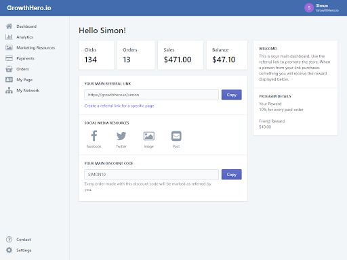The height and width of the screenshot is (260, 347).
Task: Click the PROGRAM DETAILS heading
Action: pyautogui.click(x=275, y=96)
